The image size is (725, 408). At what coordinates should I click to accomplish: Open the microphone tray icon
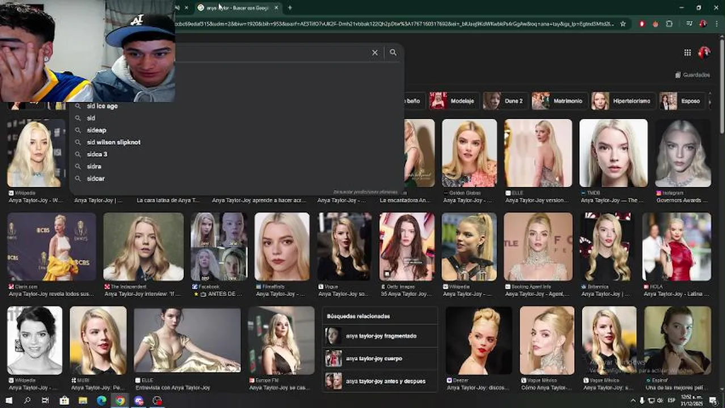coord(642,401)
